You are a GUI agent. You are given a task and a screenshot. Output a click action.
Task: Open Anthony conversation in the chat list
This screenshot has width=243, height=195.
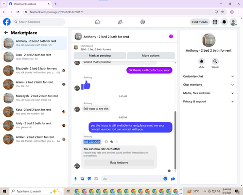click(x=34, y=43)
